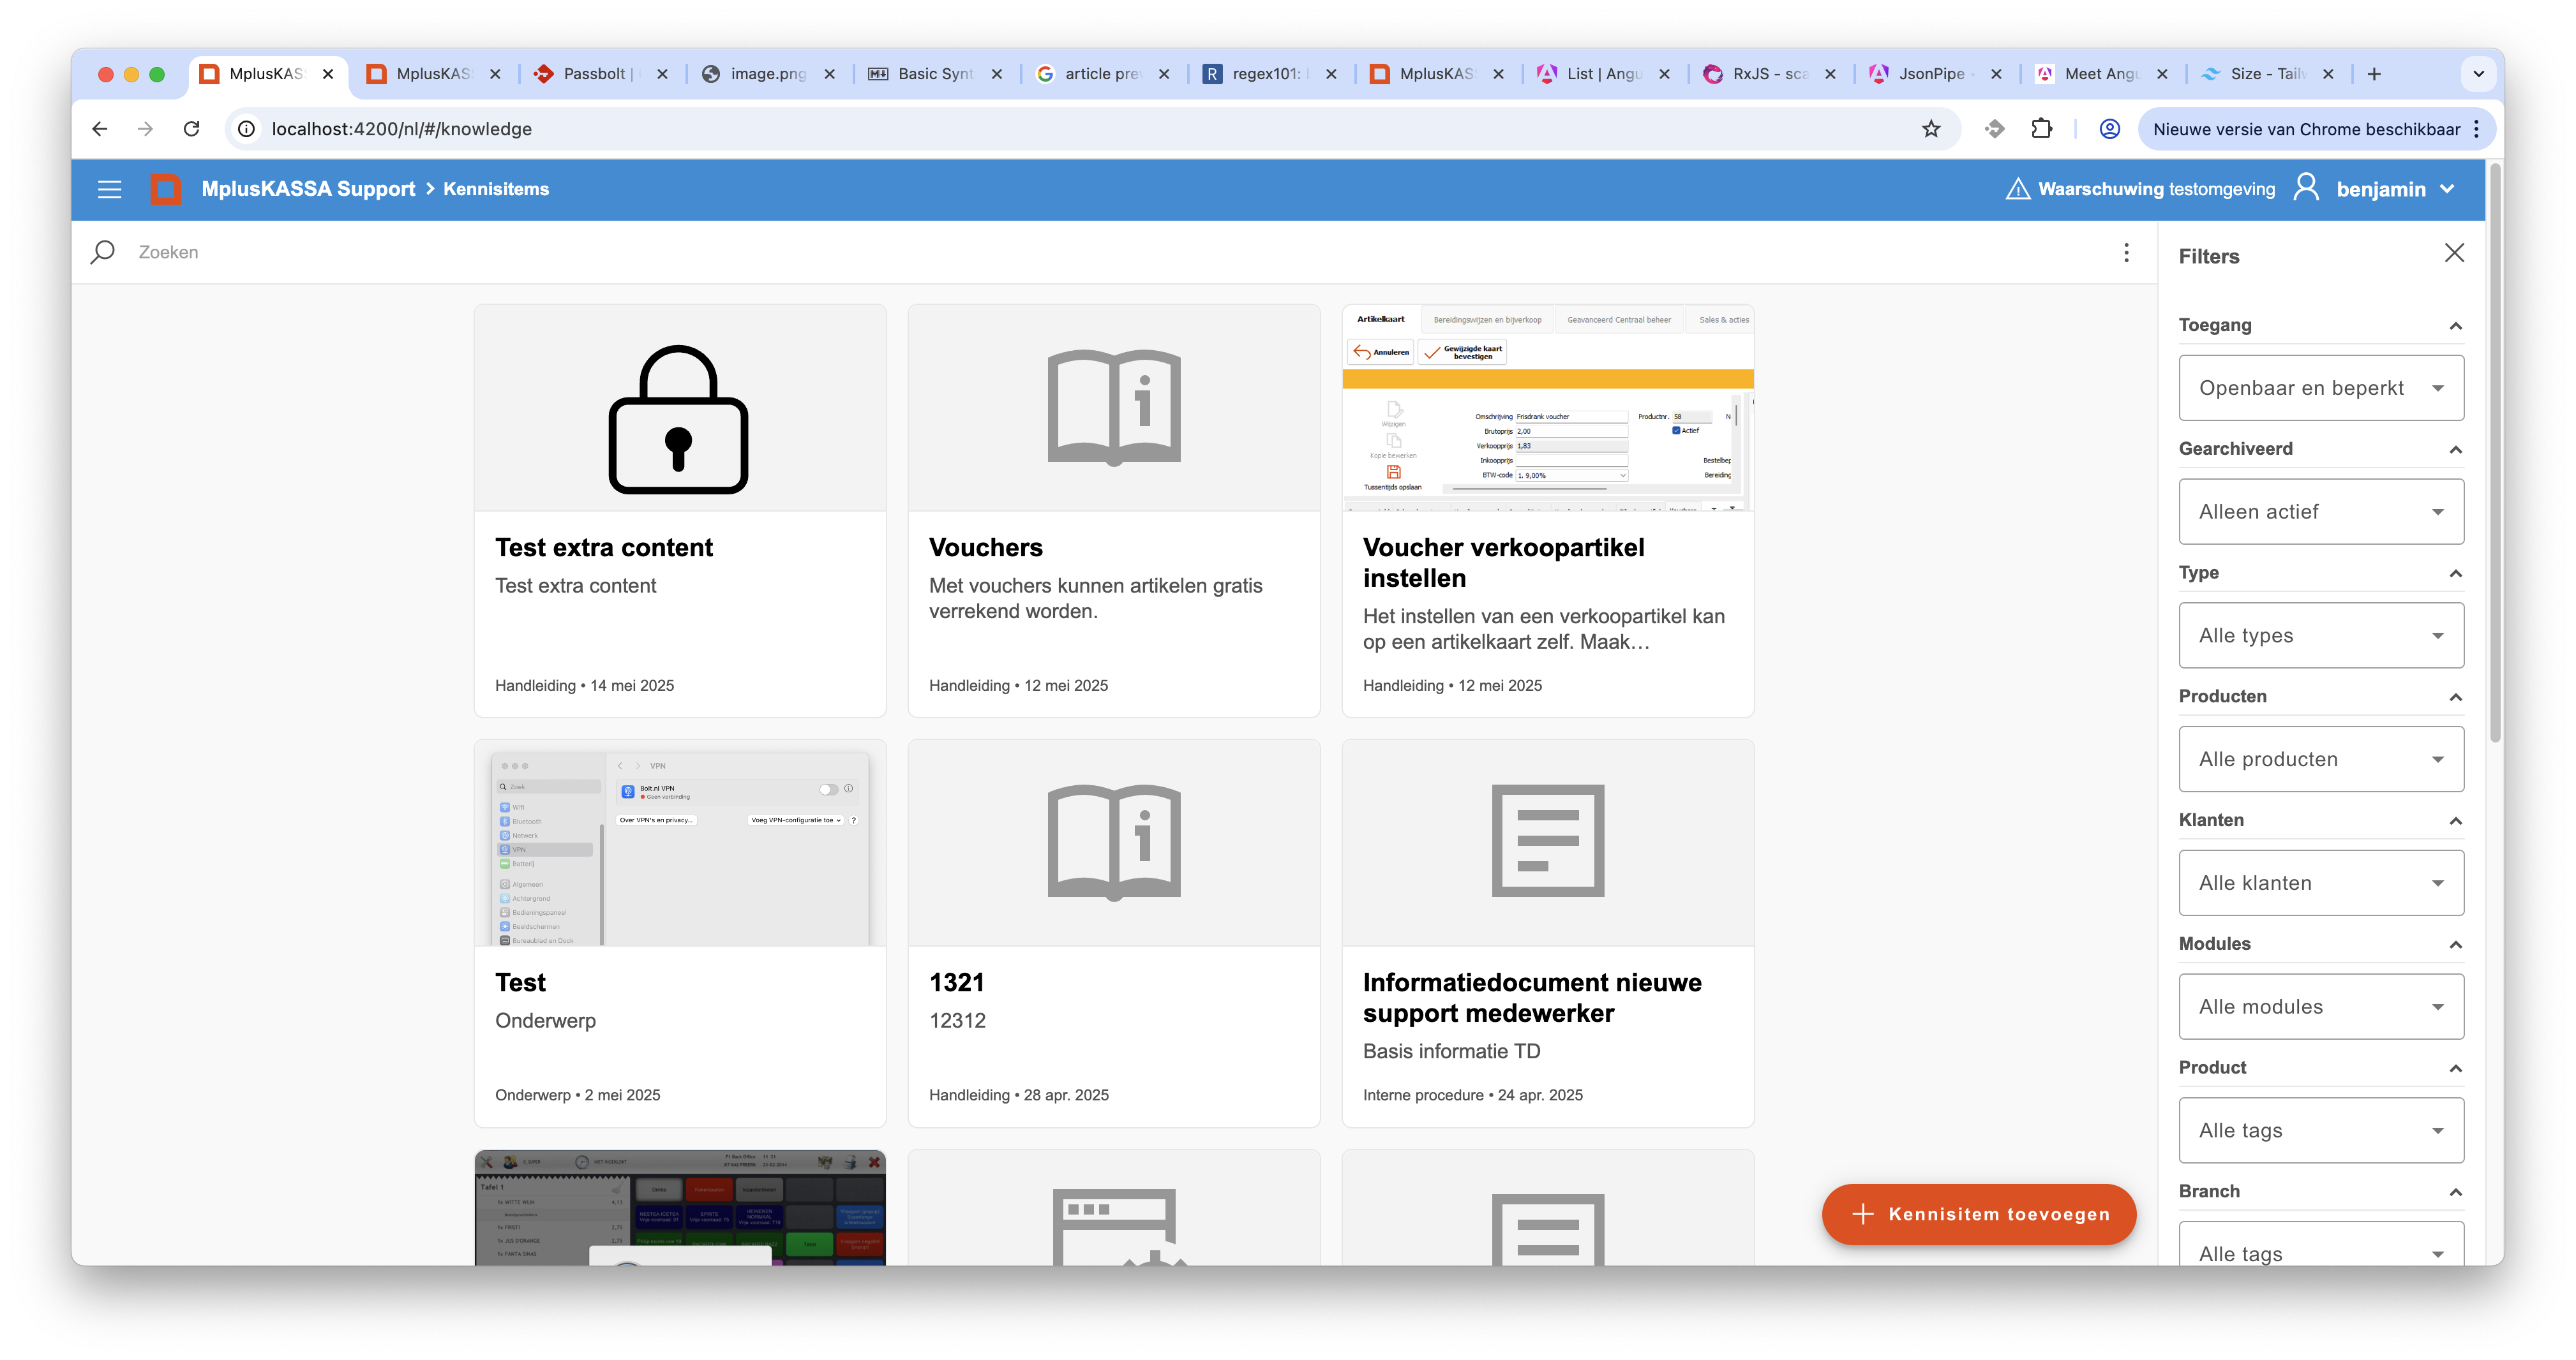This screenshot has width=2576, height=1360.
Task: Open the Toegang dropdown Openbaar en beperkt
Action: [2321, 388]
